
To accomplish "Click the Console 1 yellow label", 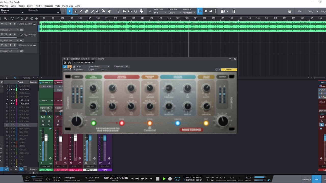I will [x=229, y=70].
